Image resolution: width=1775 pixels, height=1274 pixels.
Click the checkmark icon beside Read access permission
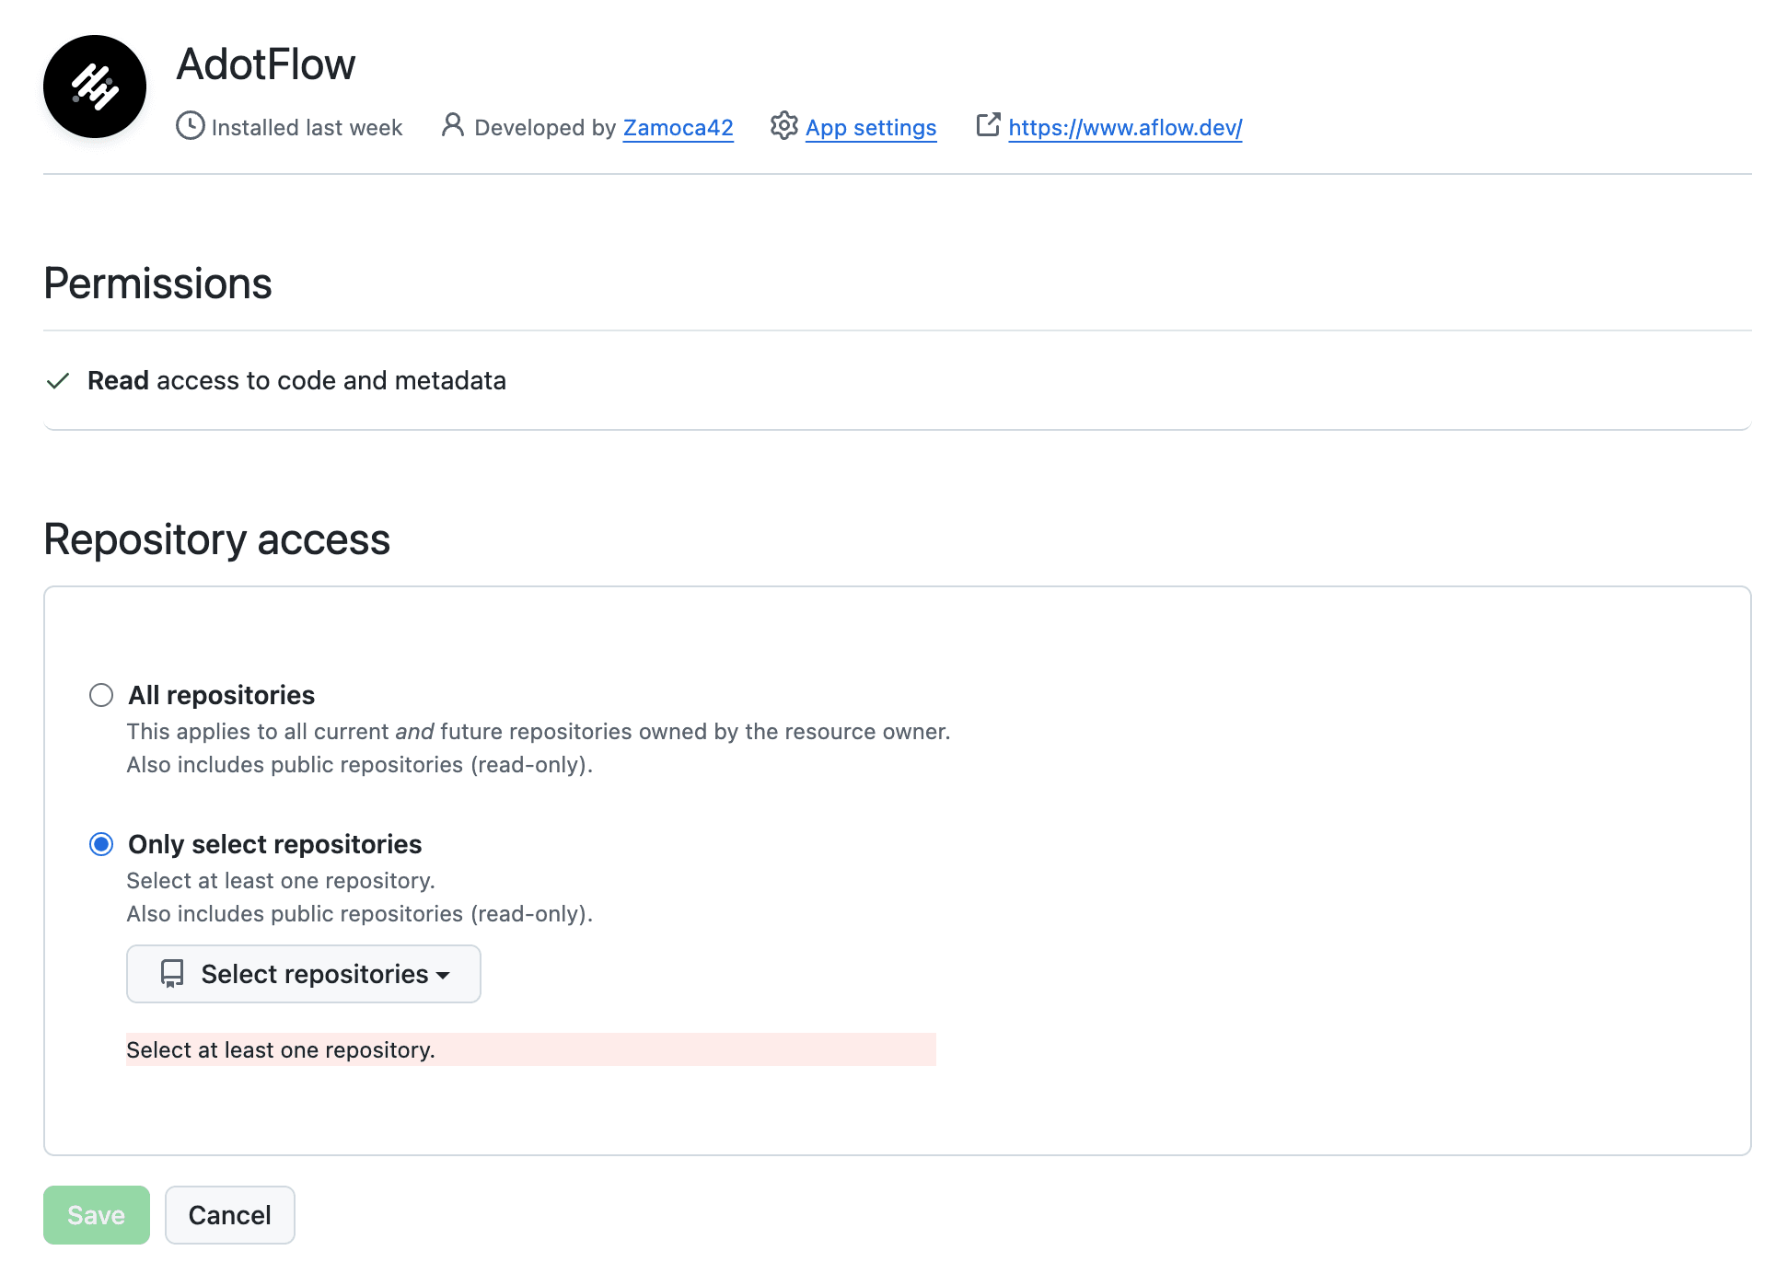coord(57,380)
